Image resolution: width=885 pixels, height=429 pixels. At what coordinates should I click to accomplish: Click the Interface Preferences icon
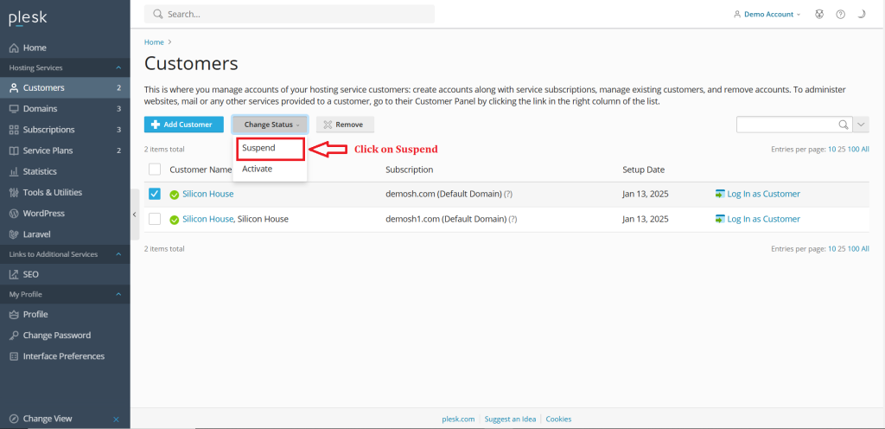(14, 356)
